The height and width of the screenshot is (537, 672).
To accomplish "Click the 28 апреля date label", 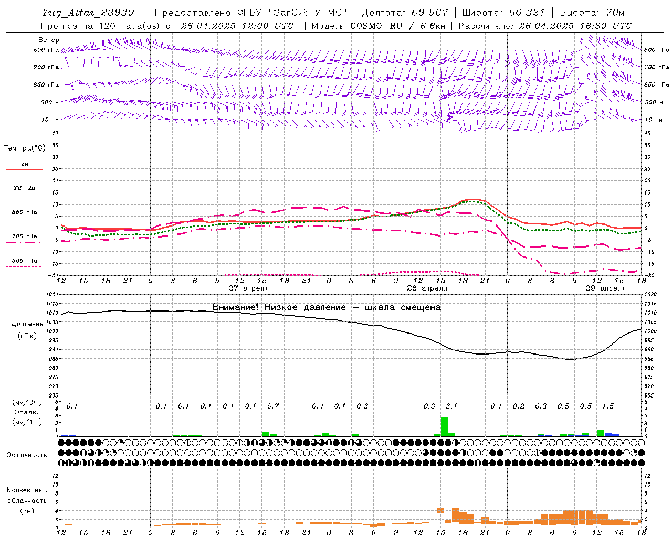I will coord(427,288).
